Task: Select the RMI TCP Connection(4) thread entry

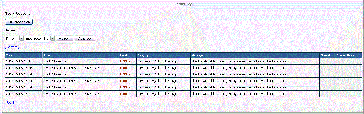Action: [x=71, y=81]
